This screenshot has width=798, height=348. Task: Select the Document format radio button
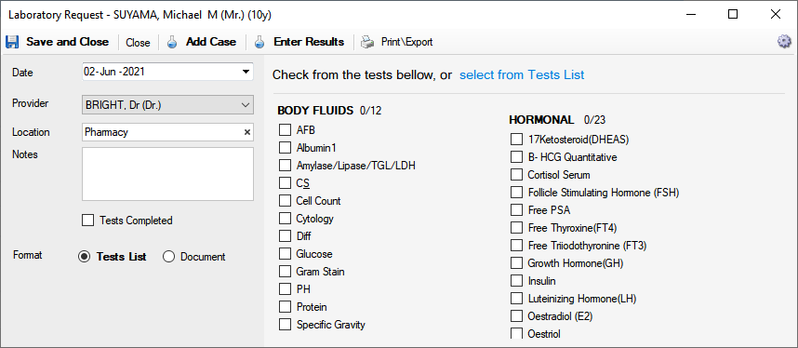click(x=169, y=257)
